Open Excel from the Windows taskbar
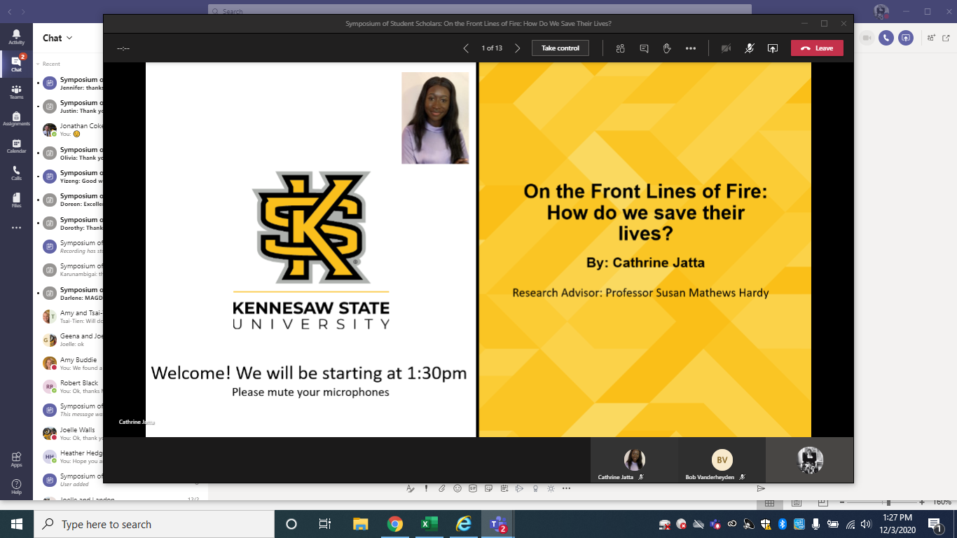957x538 pixels. [429, 524]
